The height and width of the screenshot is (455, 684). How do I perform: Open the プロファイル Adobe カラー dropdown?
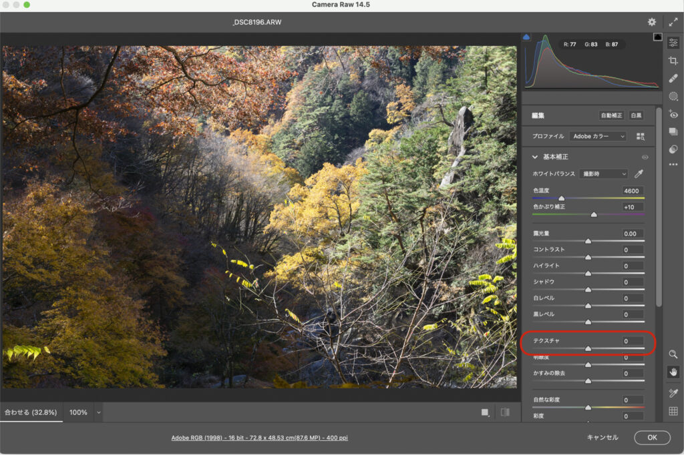[598, 136]
